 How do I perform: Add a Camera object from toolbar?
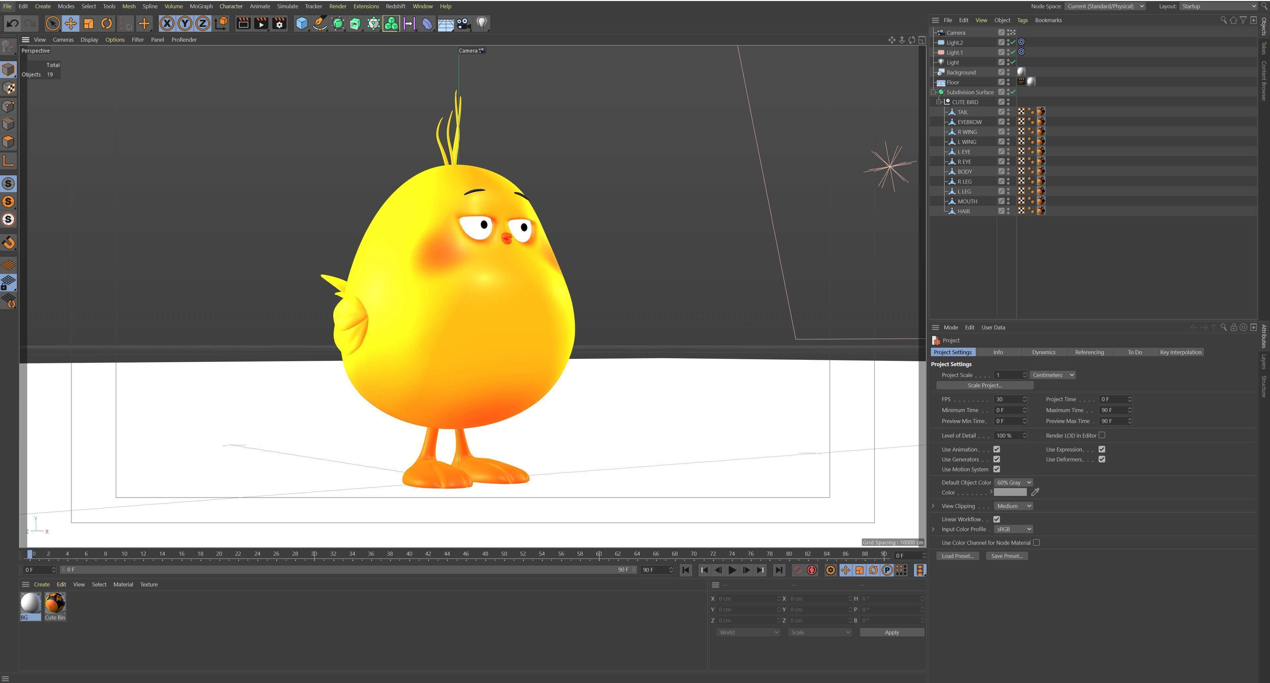point(463,23)
